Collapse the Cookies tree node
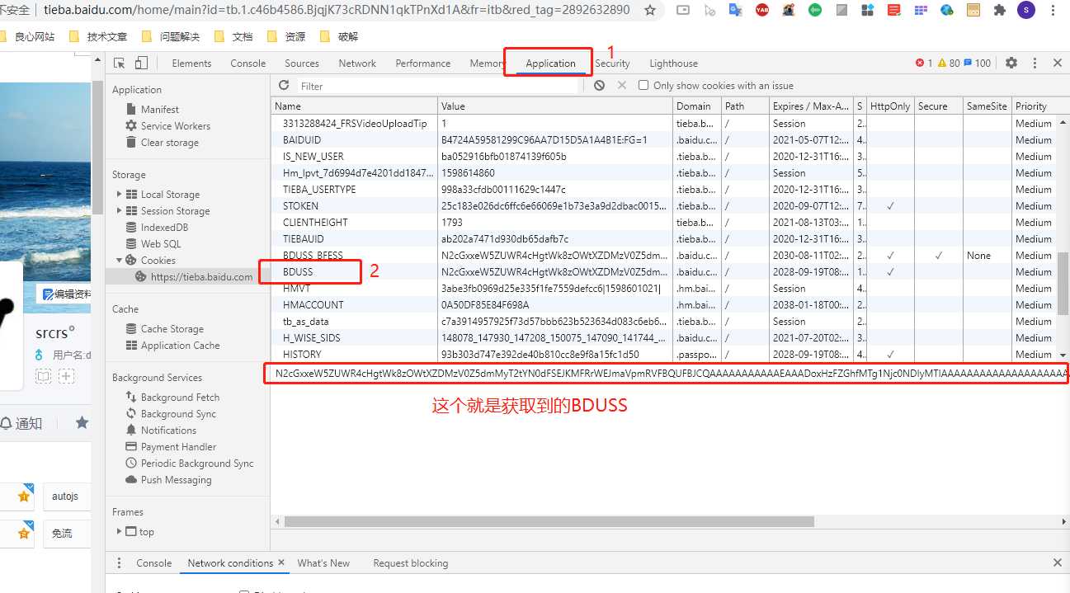The width and height of the screenshot is (1070, 593). coord(119,261)
